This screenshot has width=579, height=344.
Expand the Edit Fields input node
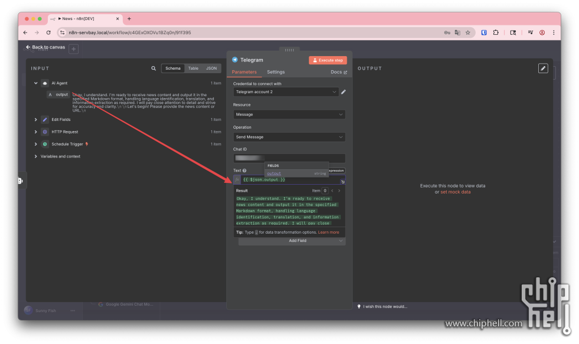pyautogui.click(x=36, y=119)
